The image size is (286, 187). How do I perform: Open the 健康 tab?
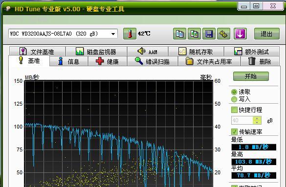click(108, 61)
